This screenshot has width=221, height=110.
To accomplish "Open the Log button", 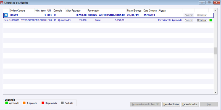I will click(209, 104).
